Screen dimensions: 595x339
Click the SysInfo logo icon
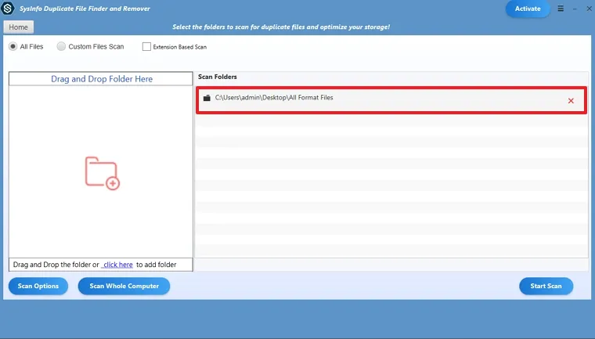tap(8, 9)
